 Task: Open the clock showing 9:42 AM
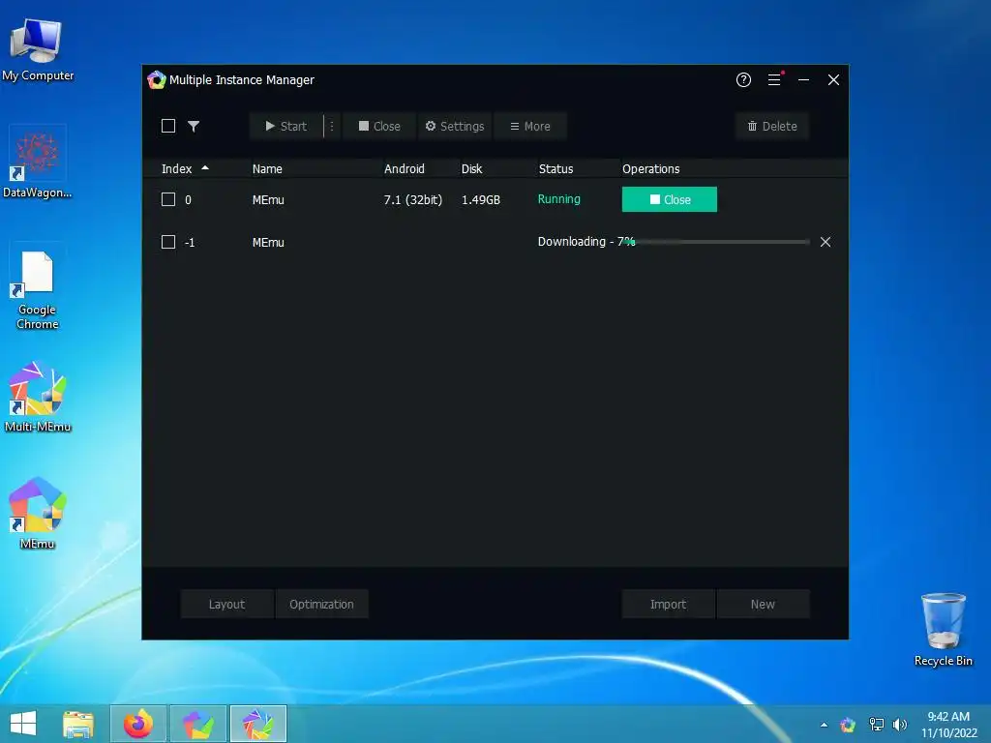point(948,725)
